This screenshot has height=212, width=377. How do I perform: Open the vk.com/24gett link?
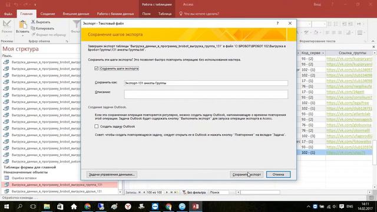345,92
